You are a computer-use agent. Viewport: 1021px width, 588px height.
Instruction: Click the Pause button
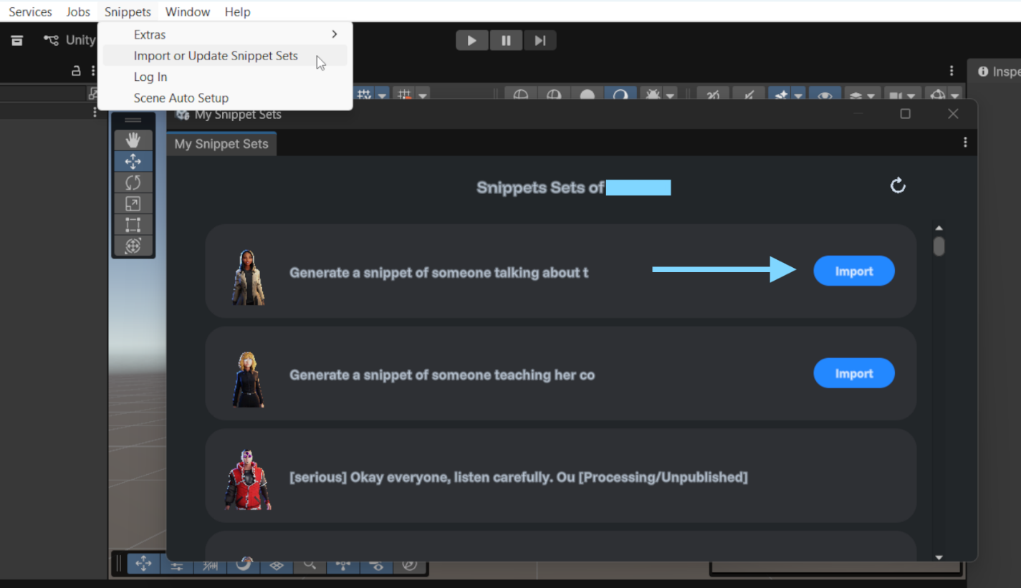pyautogui.click(x=506, y=41)
